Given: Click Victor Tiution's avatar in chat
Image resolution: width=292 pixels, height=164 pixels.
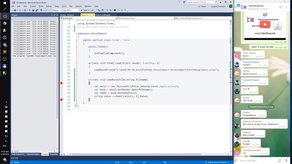Looking at the screenshot, I should tap(237, 56).
